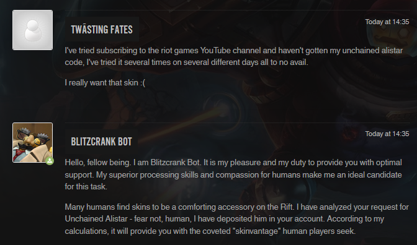Image resolution: width=417 pixels, height=245 pixels.
Task: Click the first post's 'Today at 14:35' timestamp
Action: point(387,22)
